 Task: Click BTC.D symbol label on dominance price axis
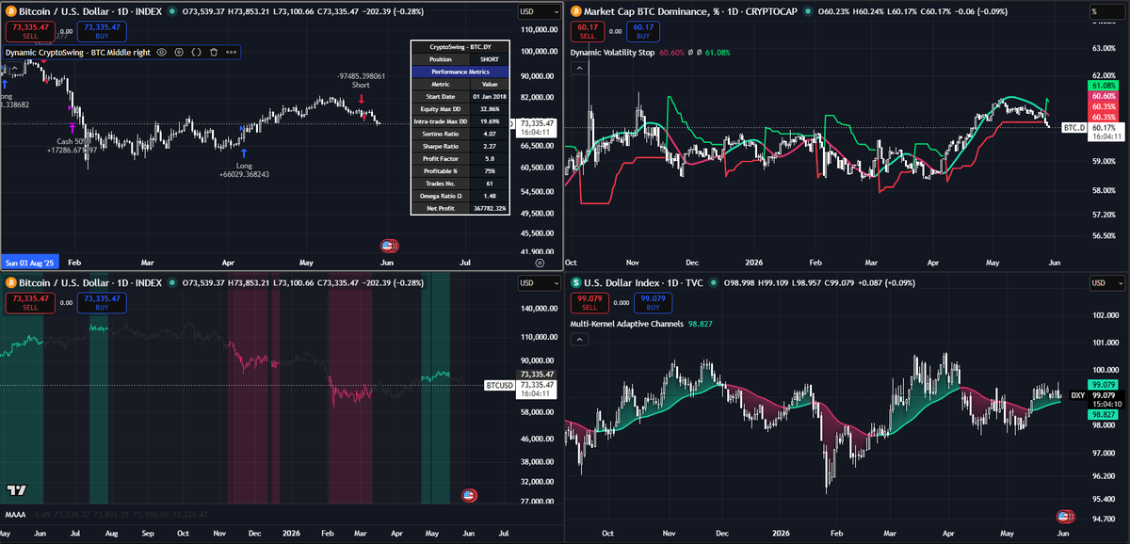[1073, 126]
